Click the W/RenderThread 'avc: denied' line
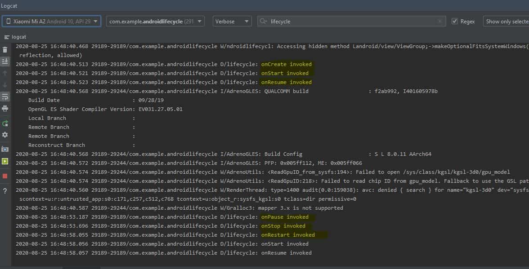The height and width of the screenshot is (269, 529). tap(272, 190)
